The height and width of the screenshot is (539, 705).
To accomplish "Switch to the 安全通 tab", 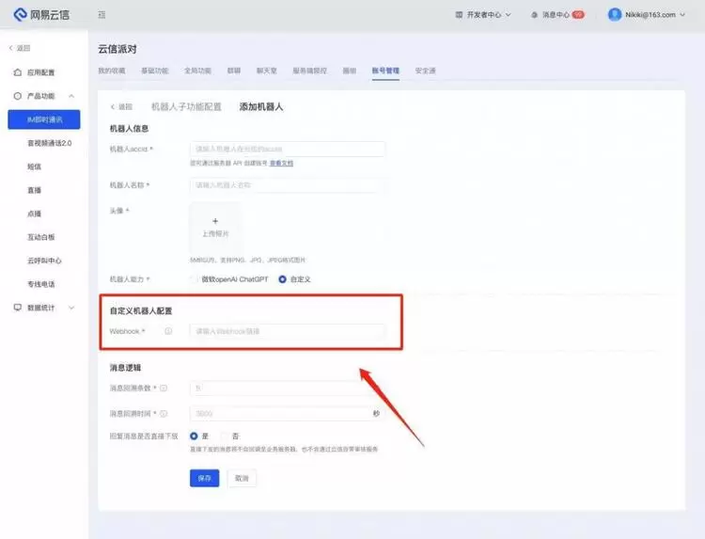I will tap(425, 71).
